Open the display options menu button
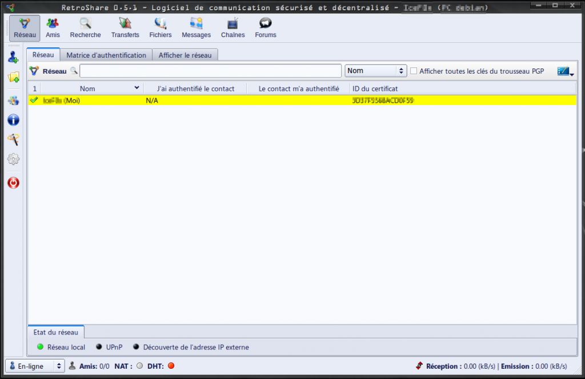Viewport: 585px width, 379px height. [x=566, y=71]
